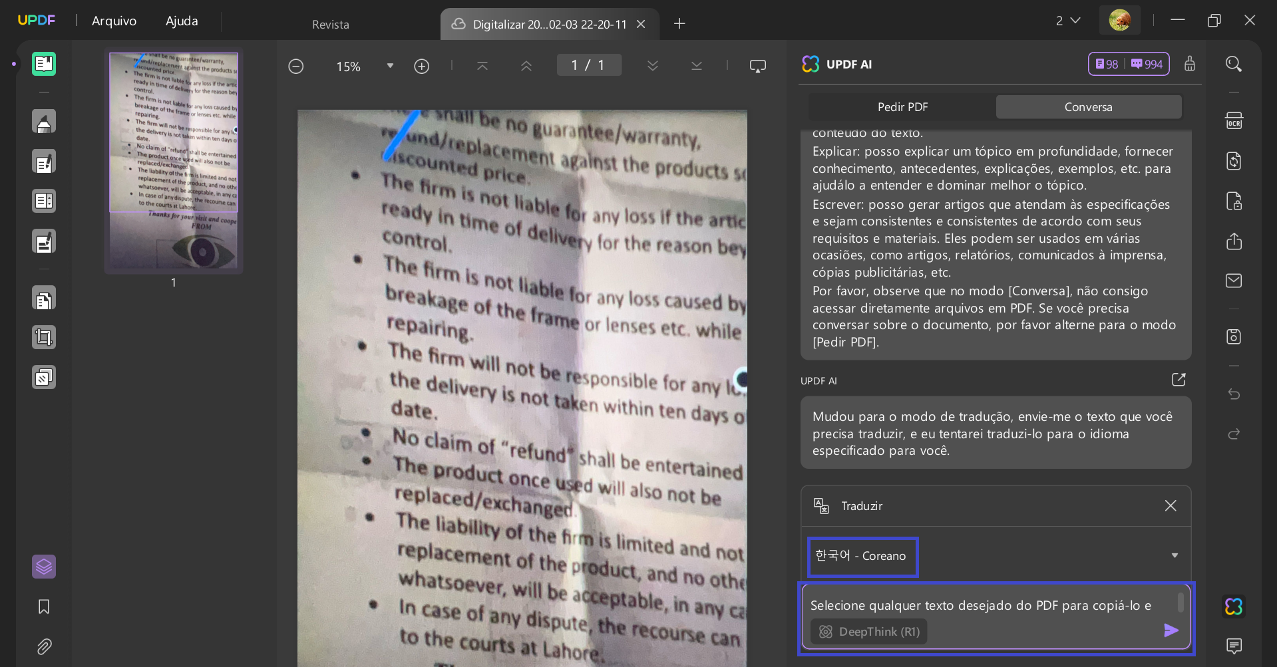
Task: Send the translation with arrow button
Action: pos(1171,630)
